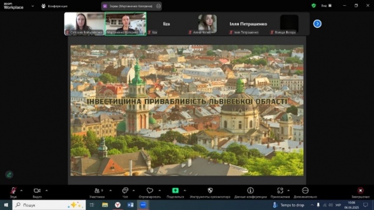Screen dimensions: 374x210
Task: Expand the arrow next to Чат
Action: pyautogui.click(x=134, y=191)
